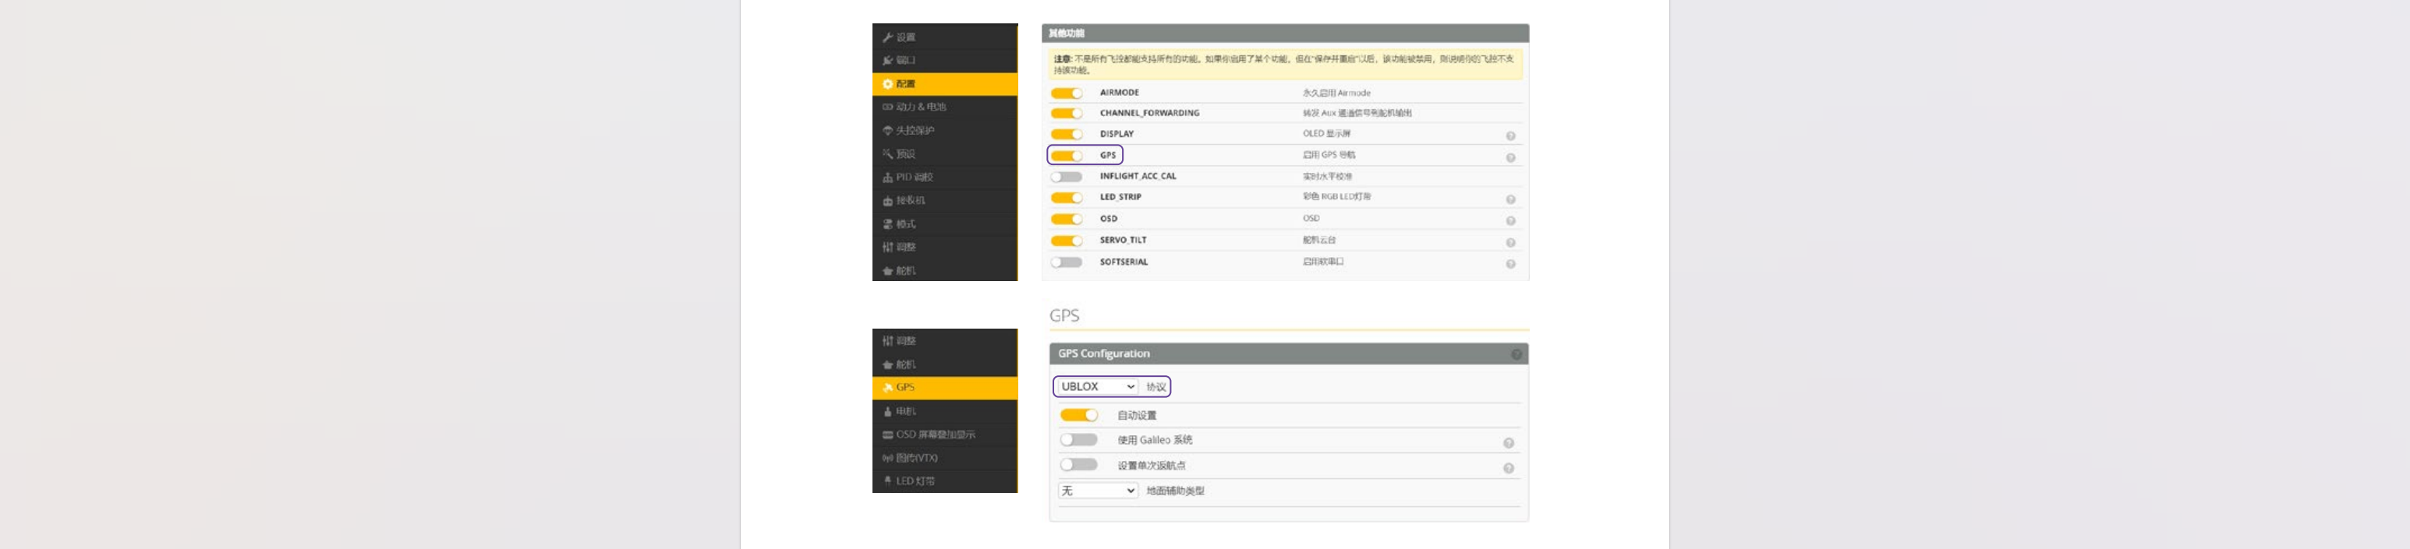Switch to the PID 调校 tab
Viewport: 2410px width, 549px height.
(914, 178)
